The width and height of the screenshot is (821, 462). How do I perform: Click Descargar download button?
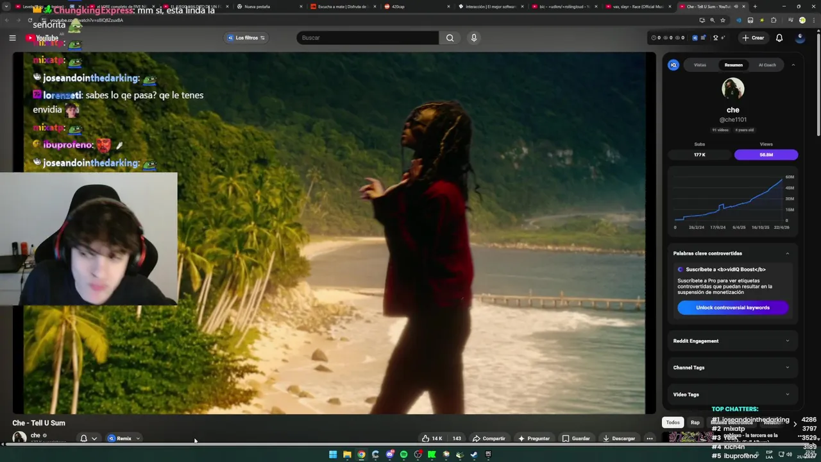click(619, 438)
